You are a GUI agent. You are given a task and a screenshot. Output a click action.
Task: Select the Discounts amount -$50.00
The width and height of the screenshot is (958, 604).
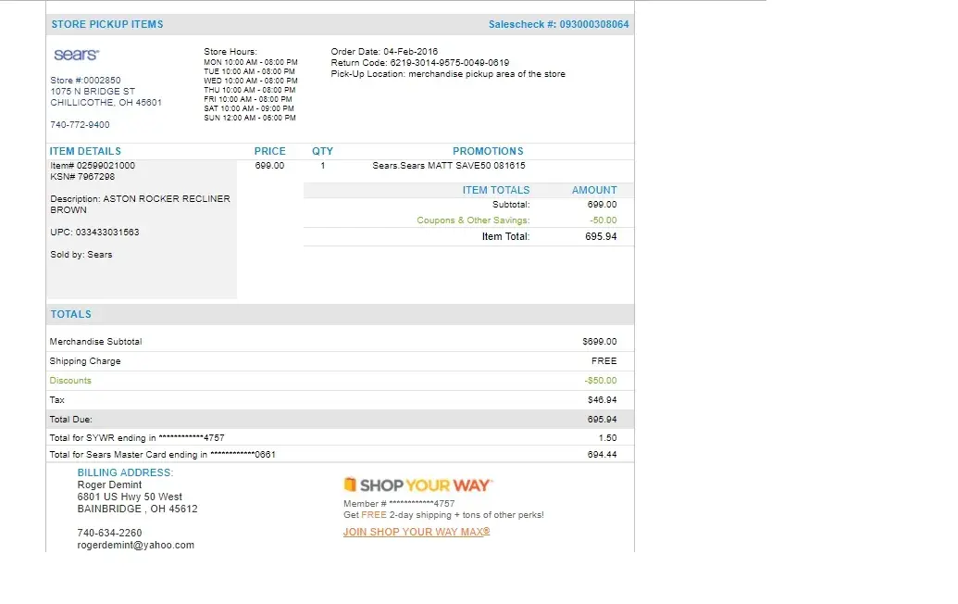601,380
